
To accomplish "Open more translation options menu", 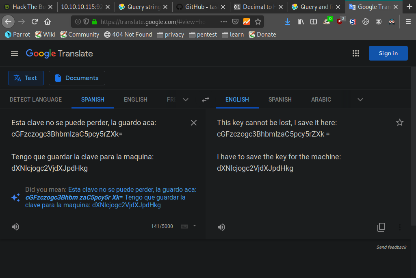I will [400, 227].
